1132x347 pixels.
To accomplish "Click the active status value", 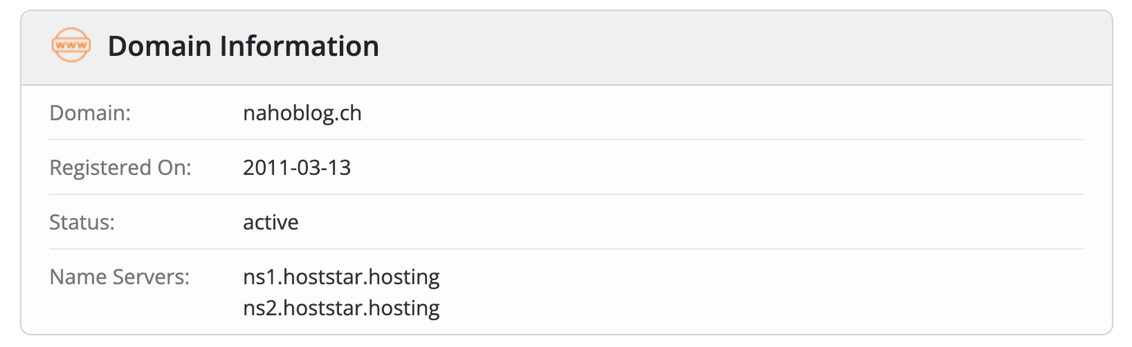I will [270, 223].
